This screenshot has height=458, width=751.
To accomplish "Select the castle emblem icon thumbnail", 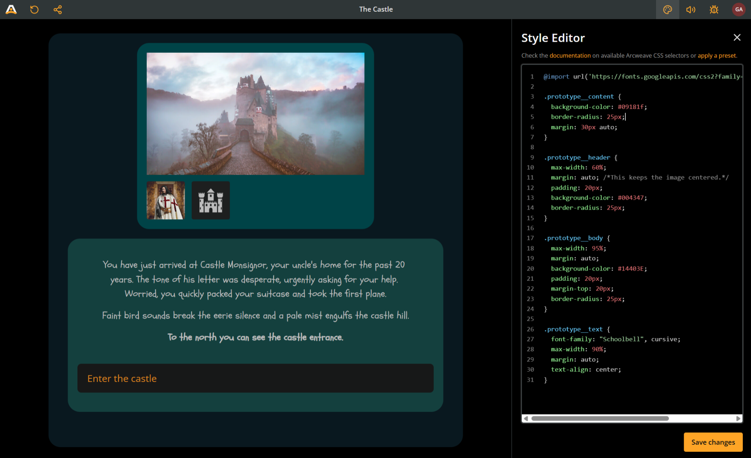I will pyautogui.click(x=210, y=200).
